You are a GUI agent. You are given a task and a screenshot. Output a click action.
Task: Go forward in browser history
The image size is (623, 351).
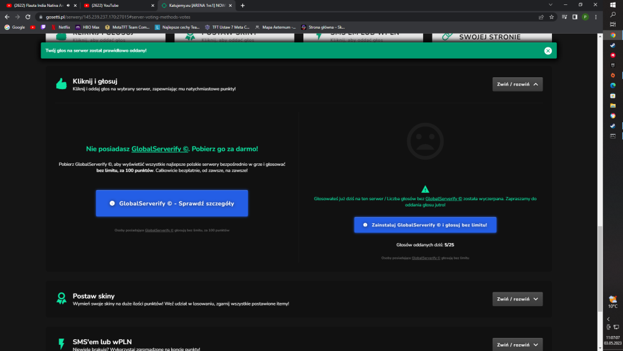click(17, 17)
